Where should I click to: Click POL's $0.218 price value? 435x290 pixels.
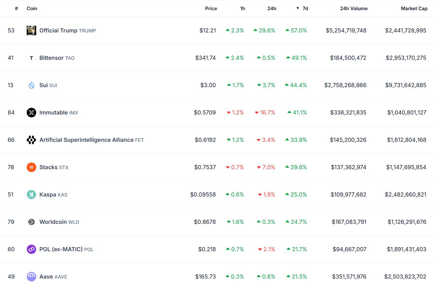coord(207,249)
